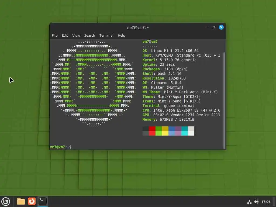Click the green vm7@vm7 header in neofetch

click(x=150, y=42)
